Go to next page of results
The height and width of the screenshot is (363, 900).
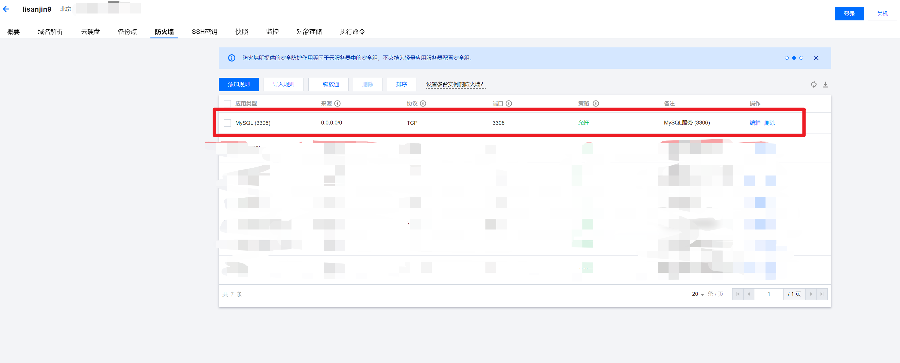point(811,294)
